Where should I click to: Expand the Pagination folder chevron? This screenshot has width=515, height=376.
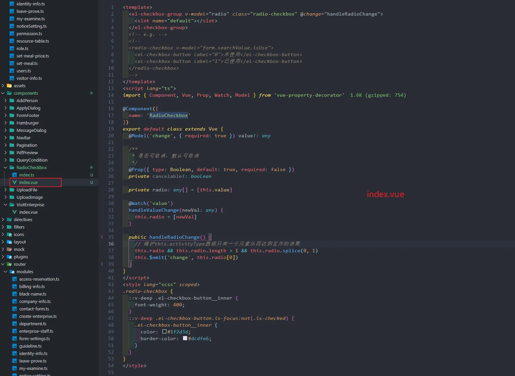coord(5,145)
